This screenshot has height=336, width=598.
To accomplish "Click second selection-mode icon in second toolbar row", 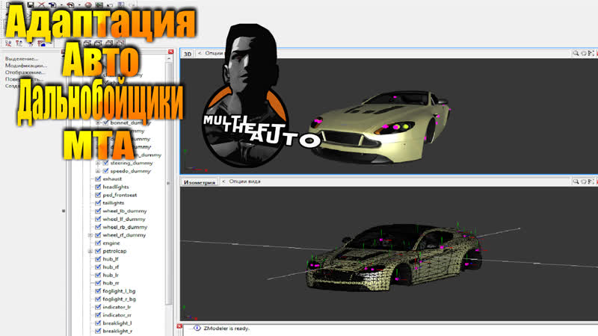I will (19, 43).
